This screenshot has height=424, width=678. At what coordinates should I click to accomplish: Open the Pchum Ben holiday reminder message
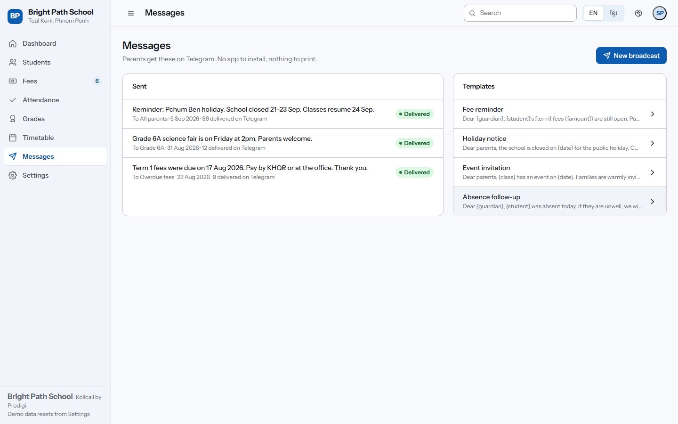(282, 114)
